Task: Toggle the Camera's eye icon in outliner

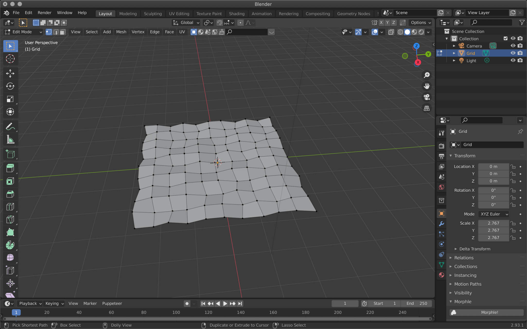Action: tap(513, 45)
